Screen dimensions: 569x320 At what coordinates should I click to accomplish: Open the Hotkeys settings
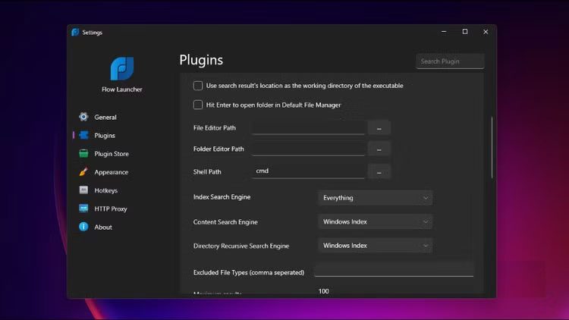coord(106,190)
